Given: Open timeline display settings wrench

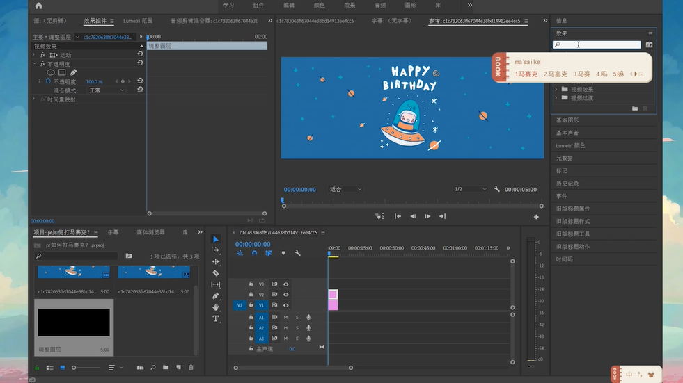Looking at the screenshot, I should point(297,253).
